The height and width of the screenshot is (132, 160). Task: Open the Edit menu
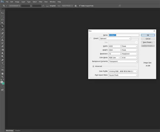(11, 2)
